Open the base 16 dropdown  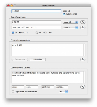tap(70, 22)
